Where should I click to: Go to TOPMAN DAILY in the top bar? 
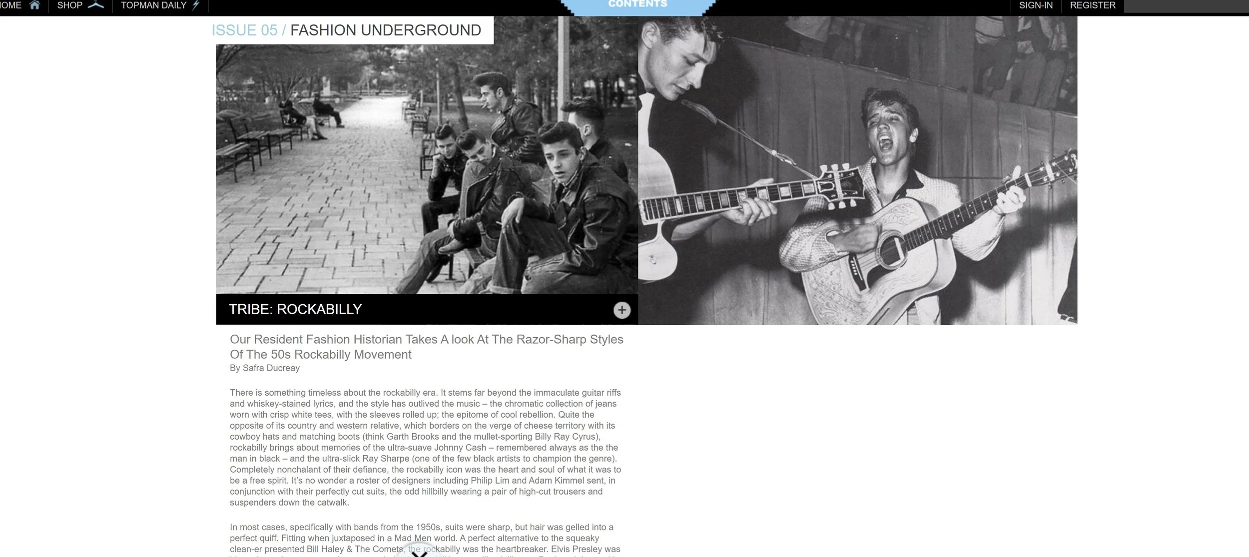pos(153,5)
